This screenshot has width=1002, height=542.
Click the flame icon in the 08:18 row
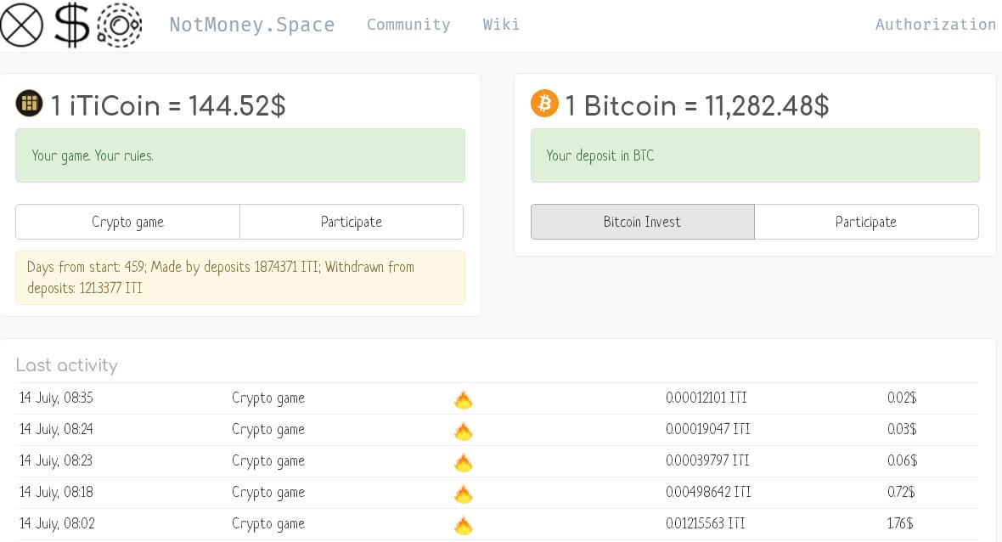(x=464, y=494)
